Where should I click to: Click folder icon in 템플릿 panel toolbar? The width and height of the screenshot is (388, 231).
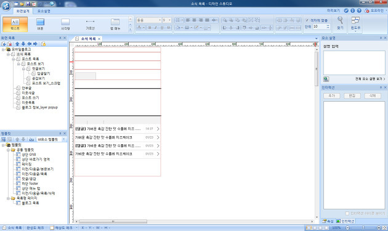(31, 139)
